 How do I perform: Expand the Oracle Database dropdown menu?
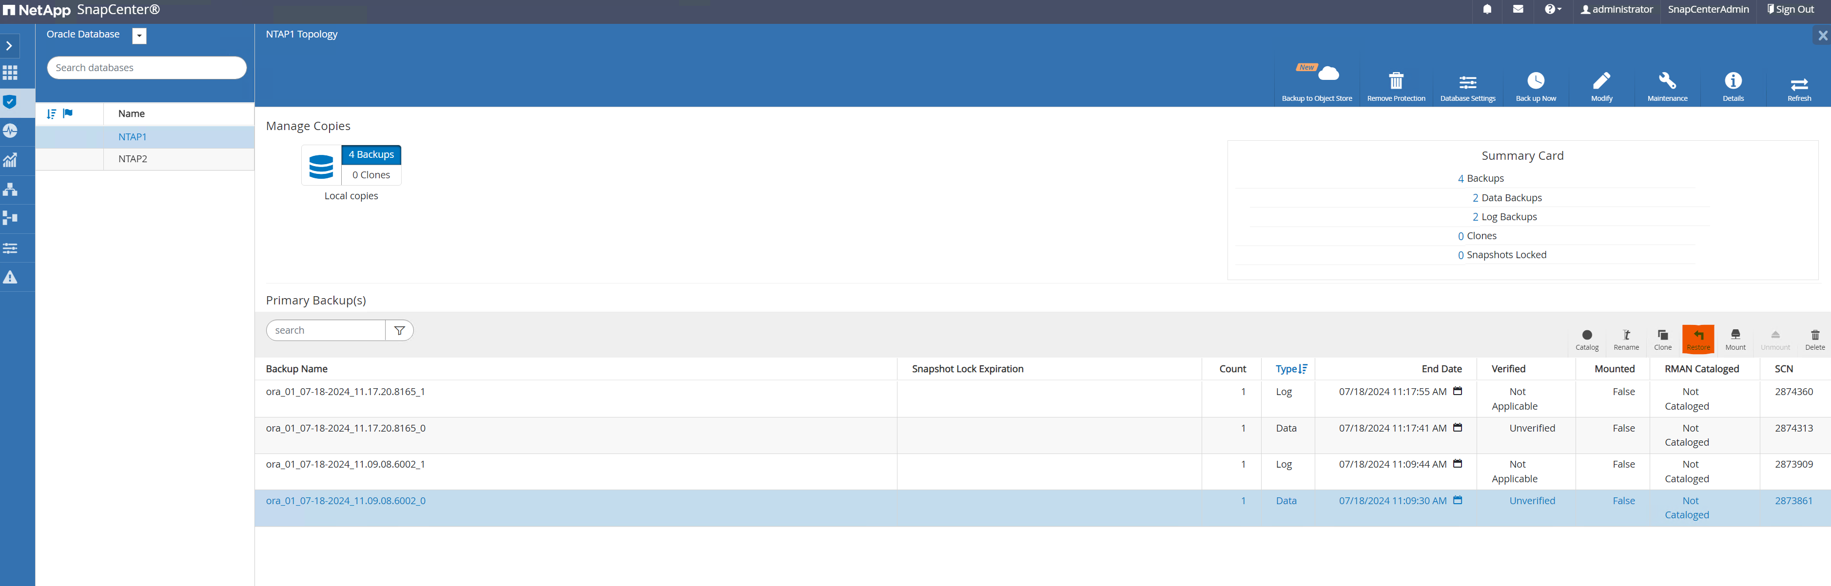(139, 34)
